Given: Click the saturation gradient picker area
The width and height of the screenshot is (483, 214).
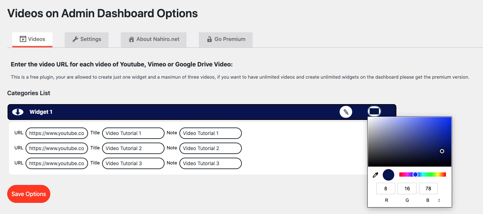Looking at the screenshot, I should tap(410, 141).
